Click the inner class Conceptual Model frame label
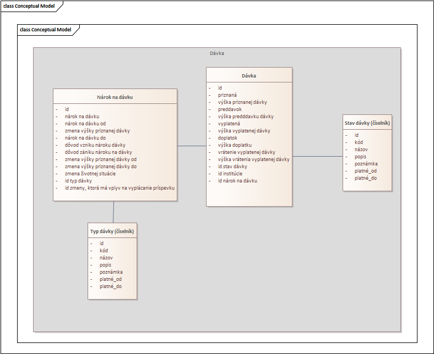 [x=46, y=30]
